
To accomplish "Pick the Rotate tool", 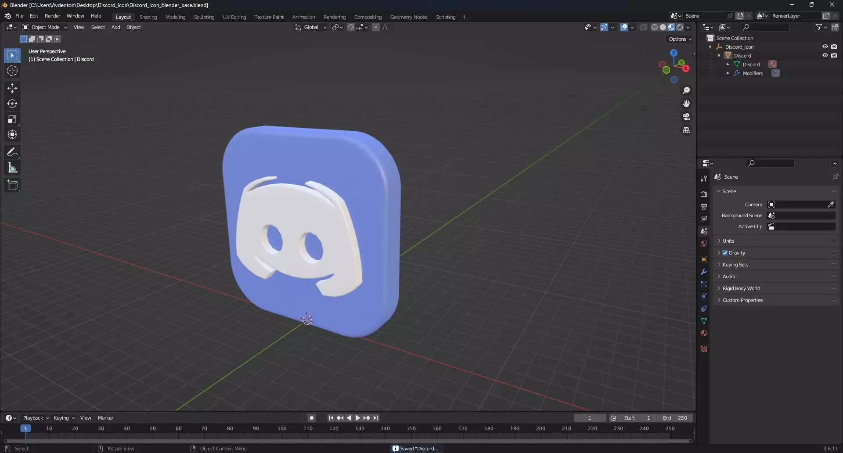I will tap(12, 104).
